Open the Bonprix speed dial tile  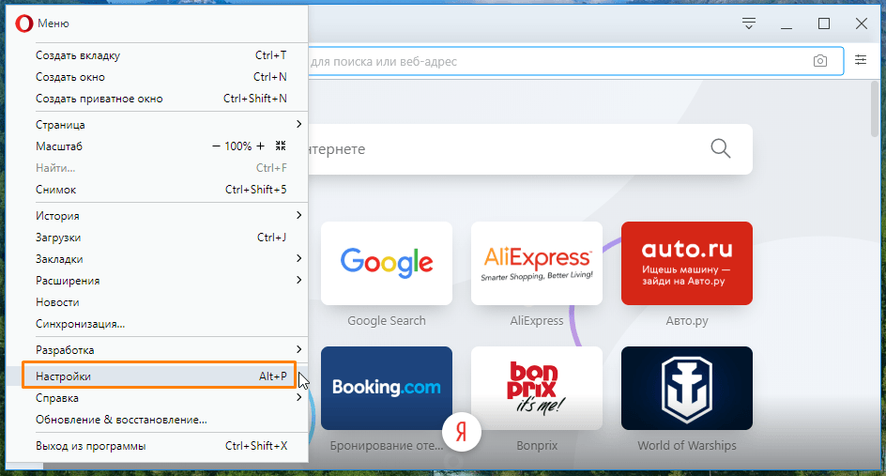pyautogui.click(x=537, y=389)
